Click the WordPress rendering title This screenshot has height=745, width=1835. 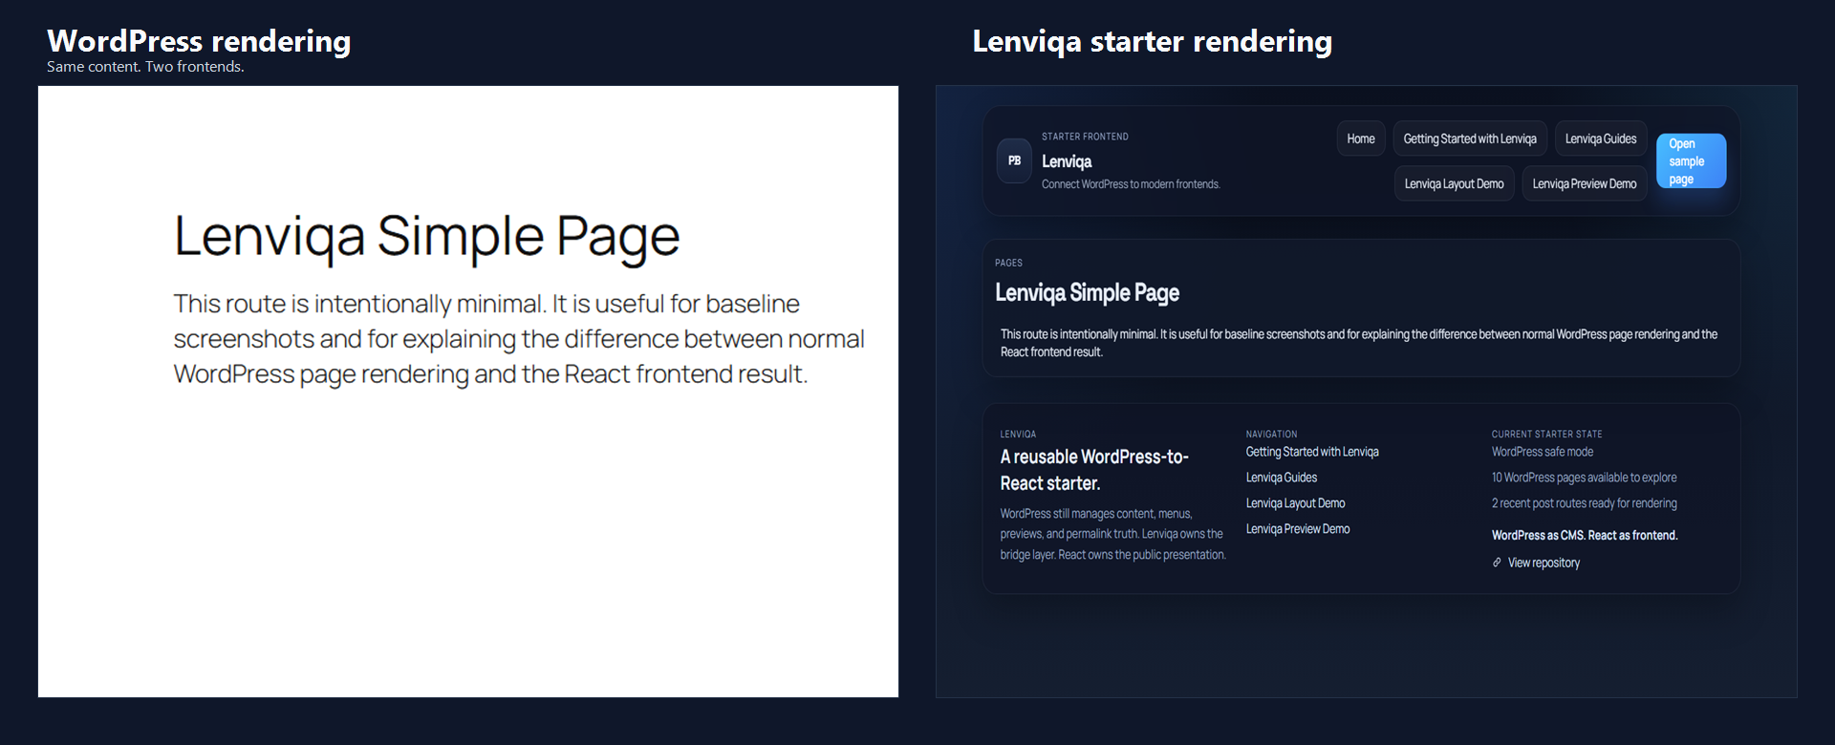(199, 41)
